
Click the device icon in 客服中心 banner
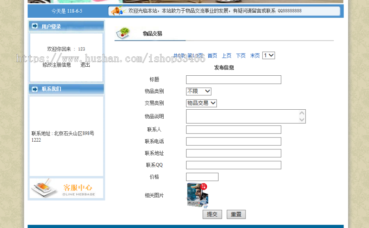[44, 188]
